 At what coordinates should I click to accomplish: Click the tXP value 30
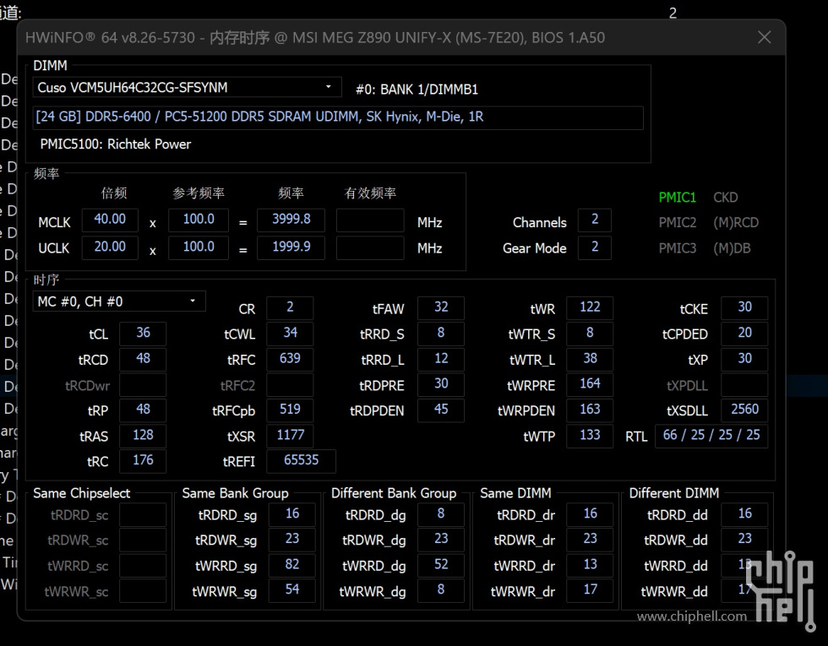pos(744,359)
